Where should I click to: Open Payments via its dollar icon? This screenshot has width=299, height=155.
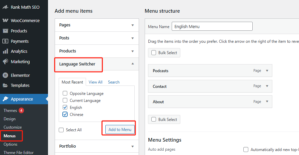click(x=5, y=41)
